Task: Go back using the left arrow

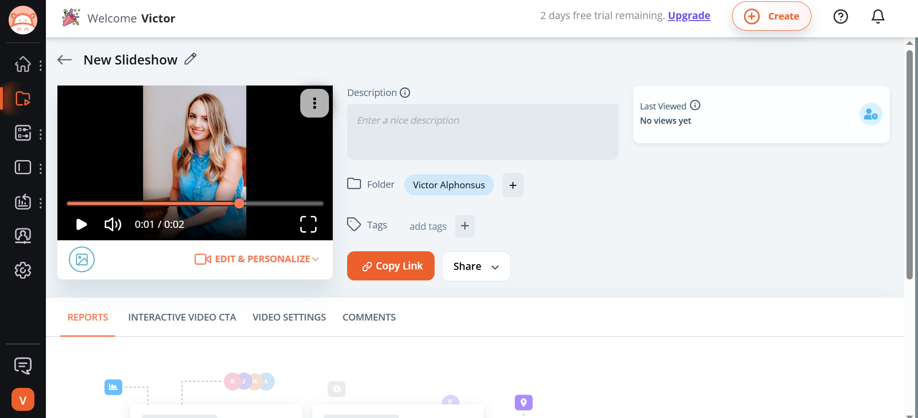Action: click(65, 60)
